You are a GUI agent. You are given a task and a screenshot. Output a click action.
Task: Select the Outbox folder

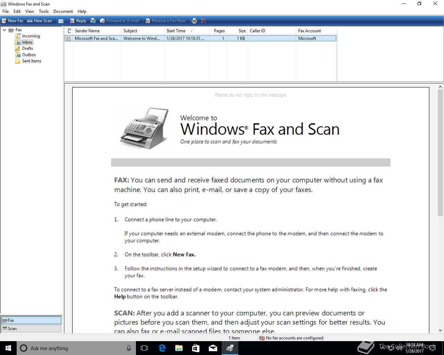[29, 55]
